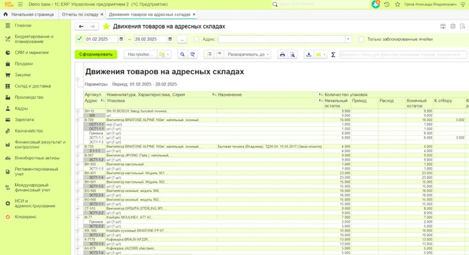Navigate back with the left arrow
The height and width of the screenshot is (255, 469).
tap(81, 27)
